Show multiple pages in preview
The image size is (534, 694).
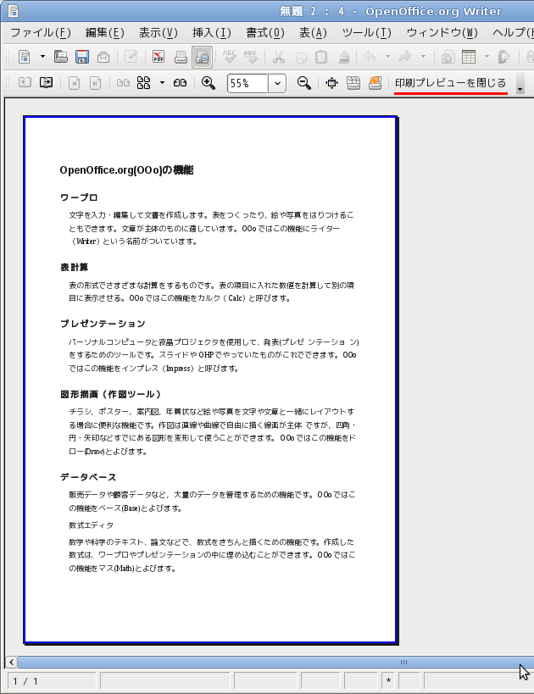(144, 83)
